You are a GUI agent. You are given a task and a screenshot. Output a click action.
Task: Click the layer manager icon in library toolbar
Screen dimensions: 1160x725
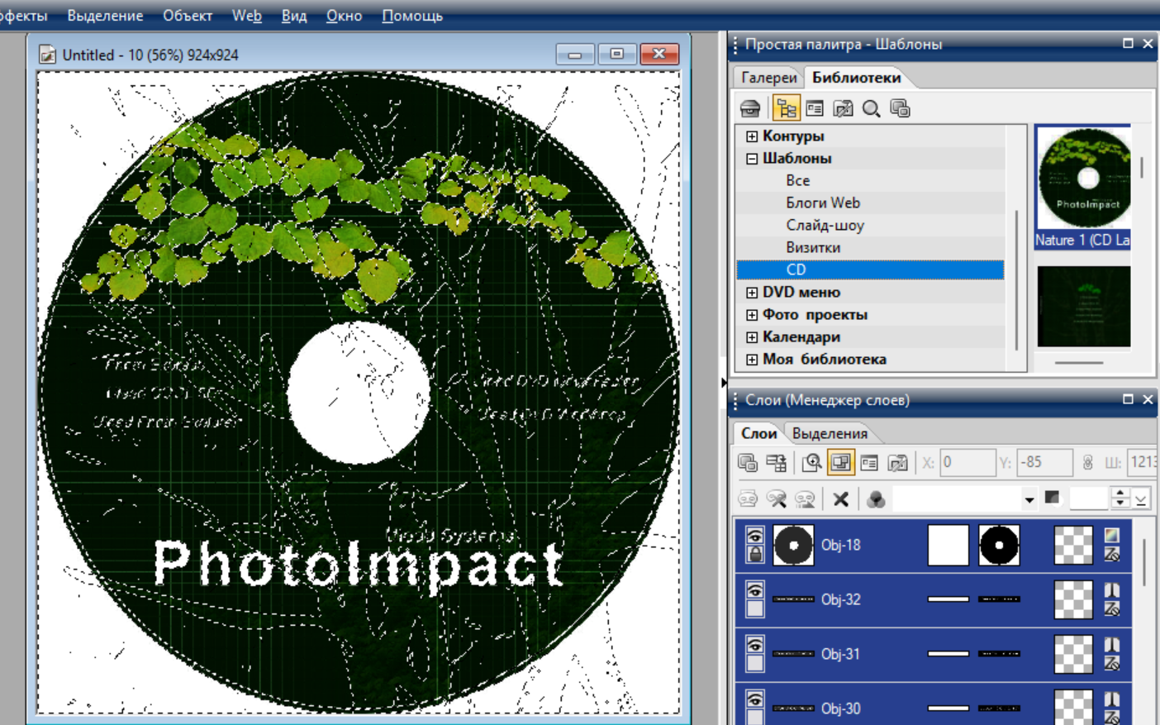(x=900, y=108)
